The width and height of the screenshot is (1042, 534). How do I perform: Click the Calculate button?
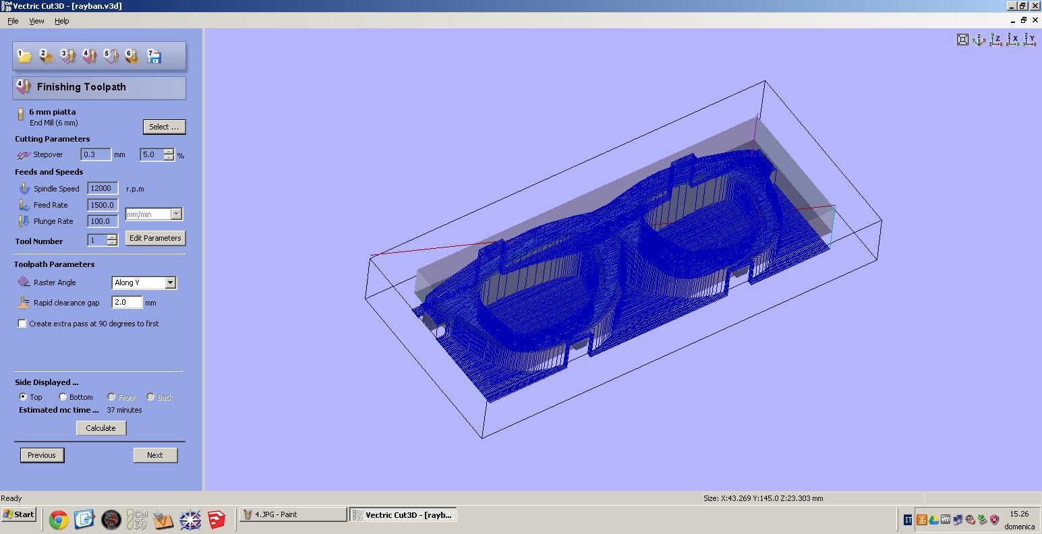(x=101, y=428)
